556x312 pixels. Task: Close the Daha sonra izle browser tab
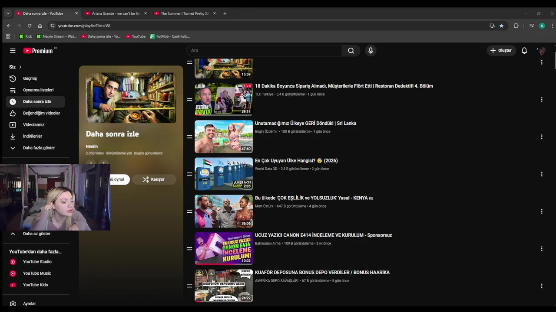click(76, 13)
